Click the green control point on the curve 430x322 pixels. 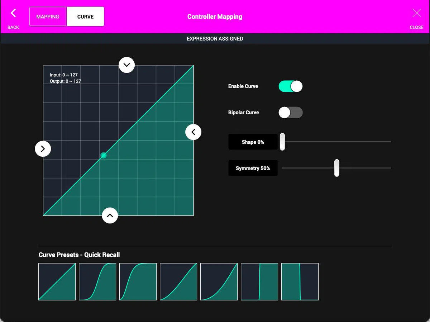[x=103, y=155]
